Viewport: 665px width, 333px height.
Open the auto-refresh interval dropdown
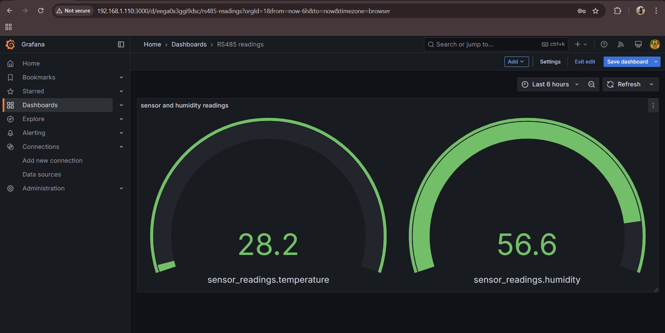651,84
